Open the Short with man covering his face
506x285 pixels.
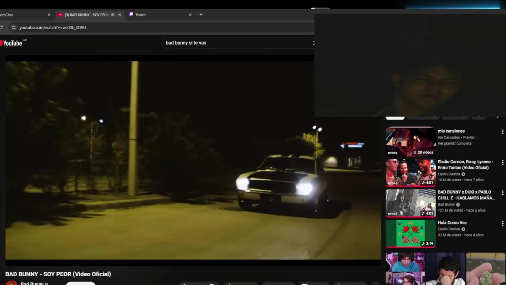click(446, 269)
